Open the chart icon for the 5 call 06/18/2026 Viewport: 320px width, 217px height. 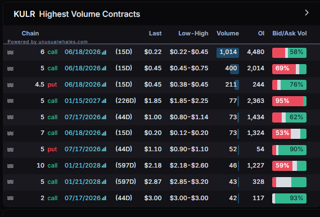click(104, 69)
